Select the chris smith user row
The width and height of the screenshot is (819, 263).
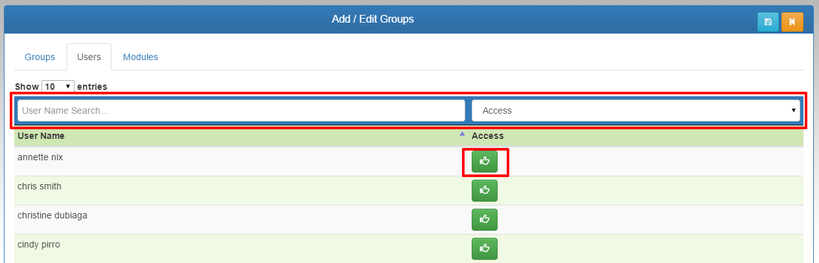pyautogui.click(x=40, y=186)
